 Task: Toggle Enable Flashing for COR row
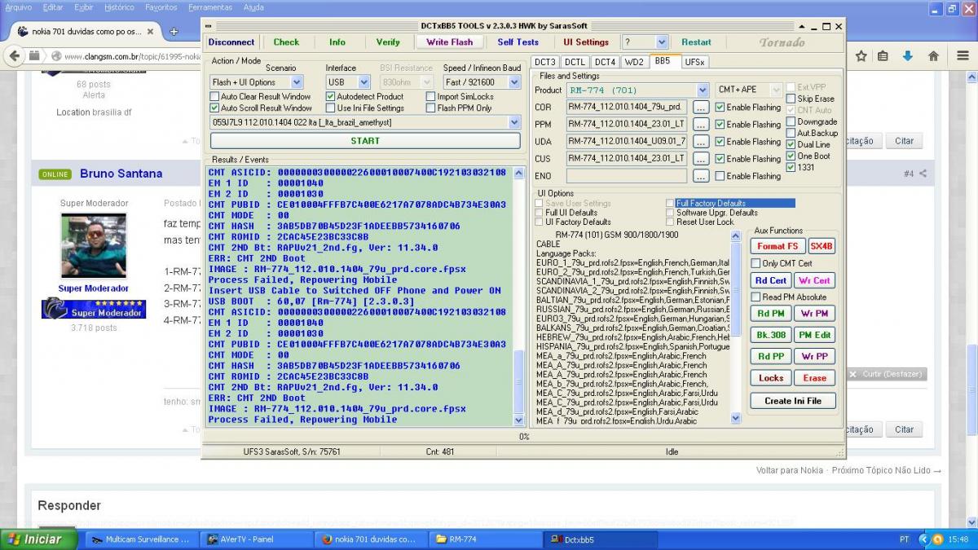tap(720, 107)
